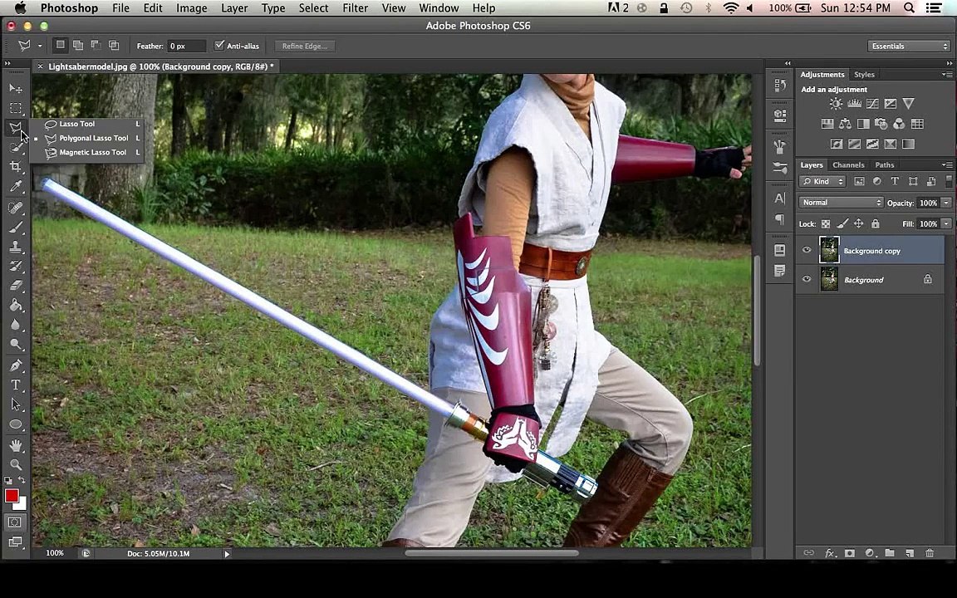The height and width of the screenshot is (598, 957).
Task: Click the foreground red color swatch
Action: (12, 496)
